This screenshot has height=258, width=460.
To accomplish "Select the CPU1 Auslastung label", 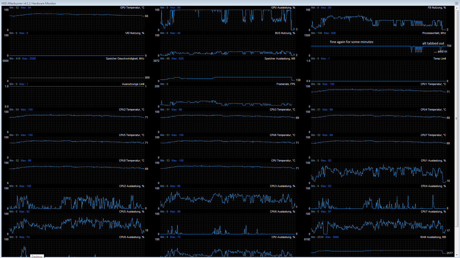I will [x=433, y=161].
